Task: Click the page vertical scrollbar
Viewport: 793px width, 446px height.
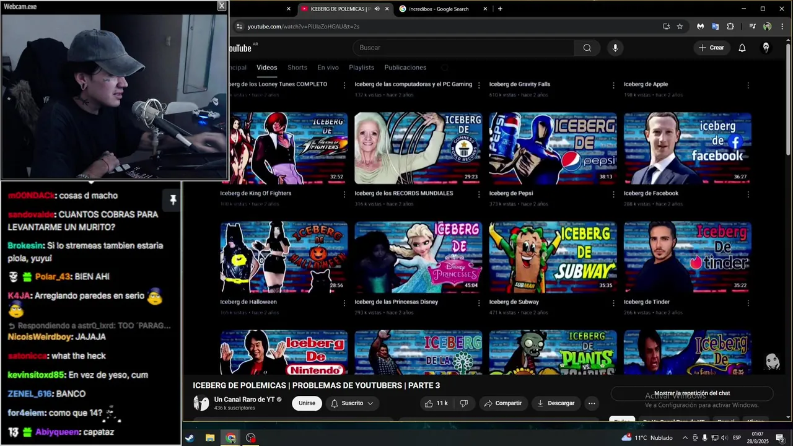Action: click(788, 99)
